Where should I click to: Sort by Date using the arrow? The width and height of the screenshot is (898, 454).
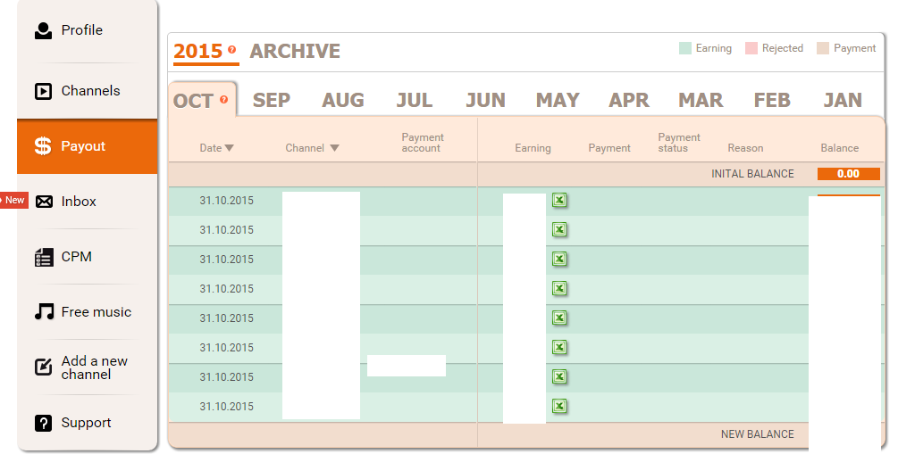(230, 148)
